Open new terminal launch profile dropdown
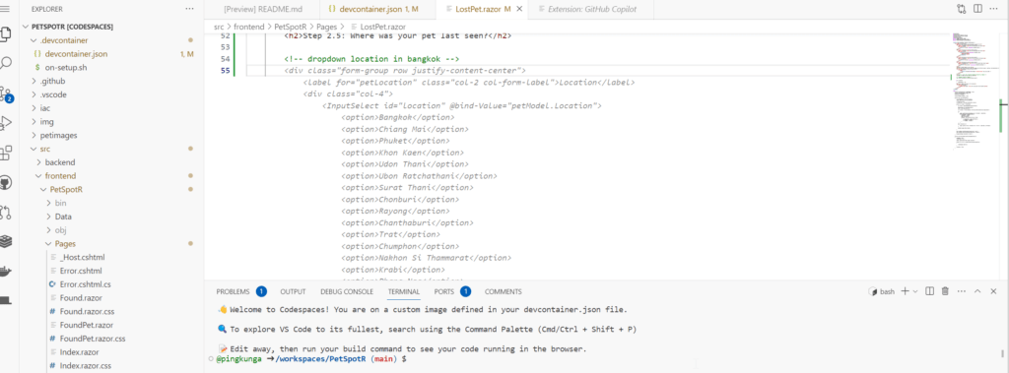 (x=914, y=291)
